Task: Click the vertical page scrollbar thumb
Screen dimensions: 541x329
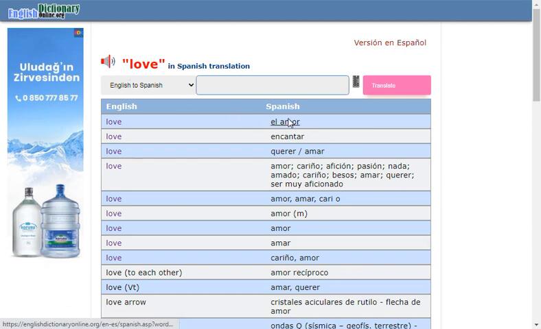Action: [x=536, y=55]
